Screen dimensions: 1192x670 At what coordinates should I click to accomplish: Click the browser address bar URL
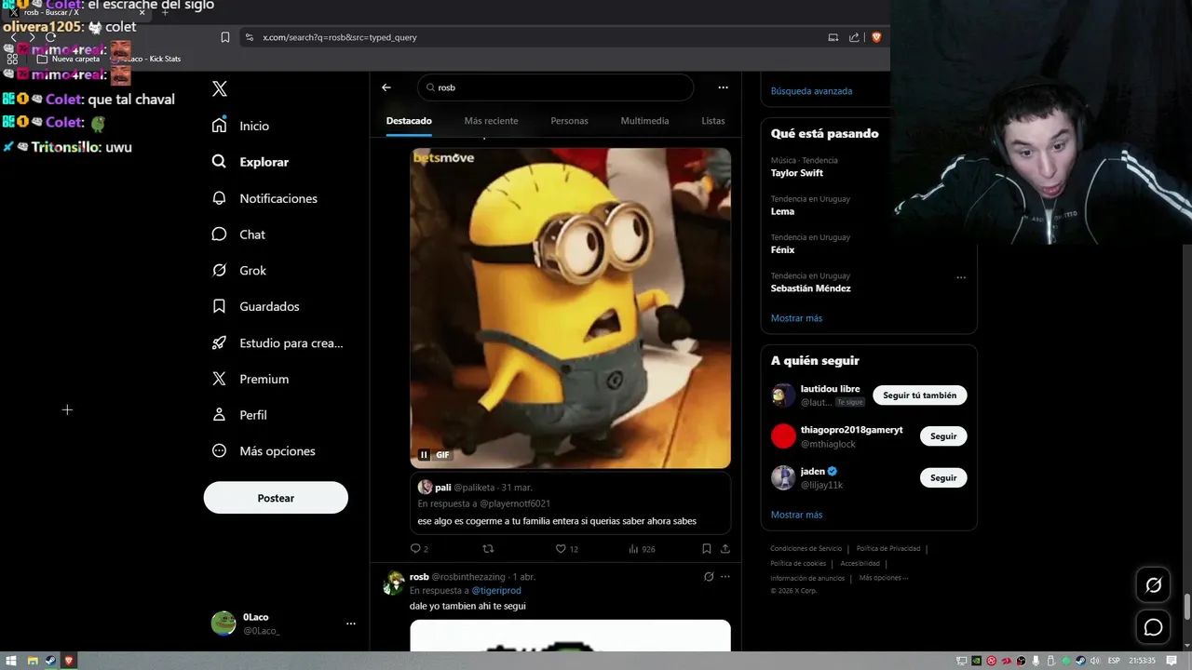click(339, 37)
